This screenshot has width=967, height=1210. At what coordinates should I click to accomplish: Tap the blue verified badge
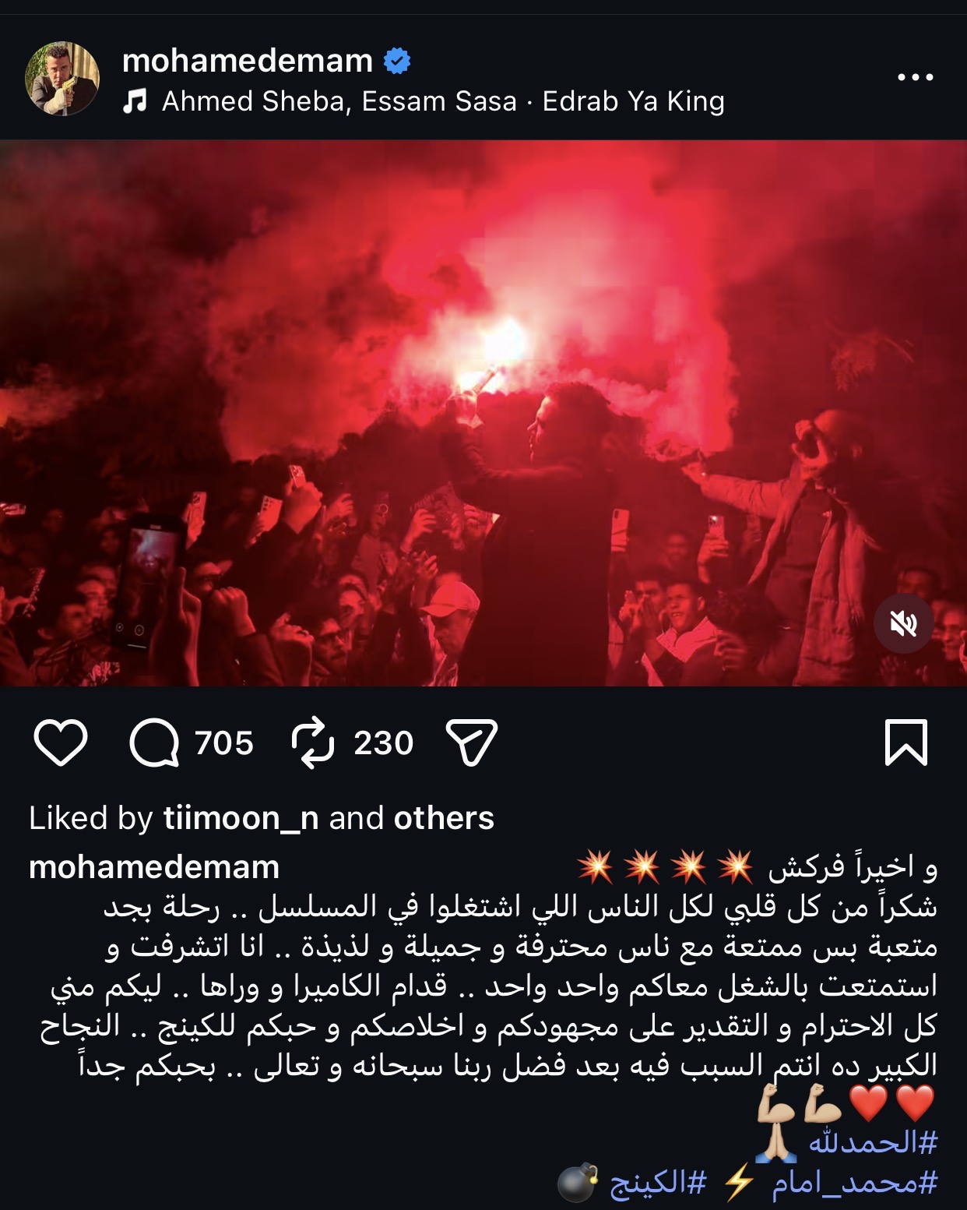click(397, 61)
